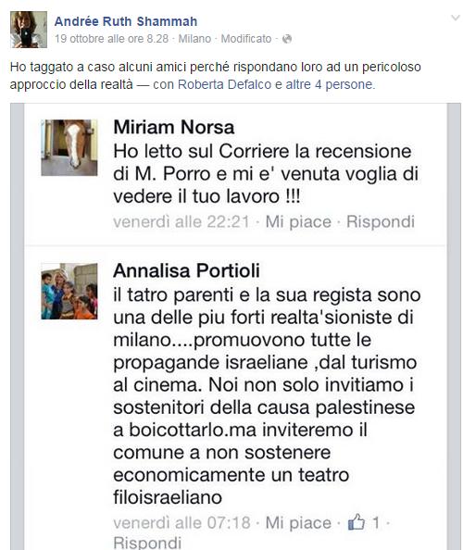Viewport: 463px width, 550px height.
Task: Open Miriam Norsa's horse avatar
Action: 69,147
